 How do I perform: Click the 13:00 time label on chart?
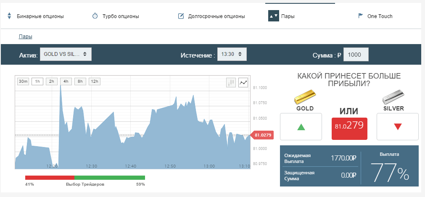pyautogui.click(x=209, y=166)
